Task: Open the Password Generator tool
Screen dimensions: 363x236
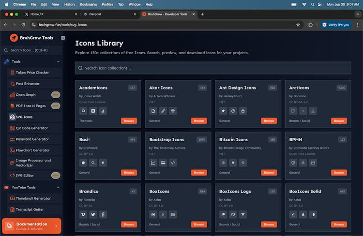Action: point(32,139)
